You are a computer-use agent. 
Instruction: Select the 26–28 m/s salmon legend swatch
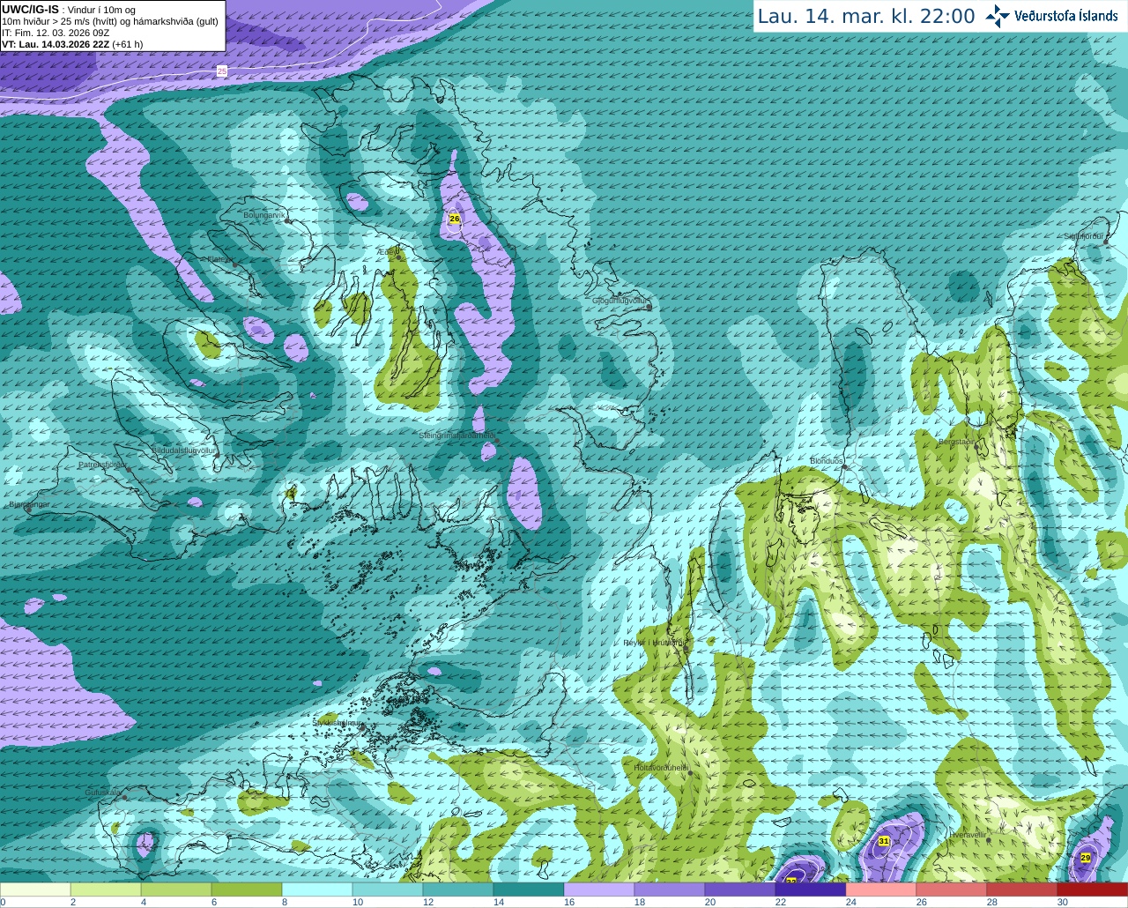tap(952, 889)
